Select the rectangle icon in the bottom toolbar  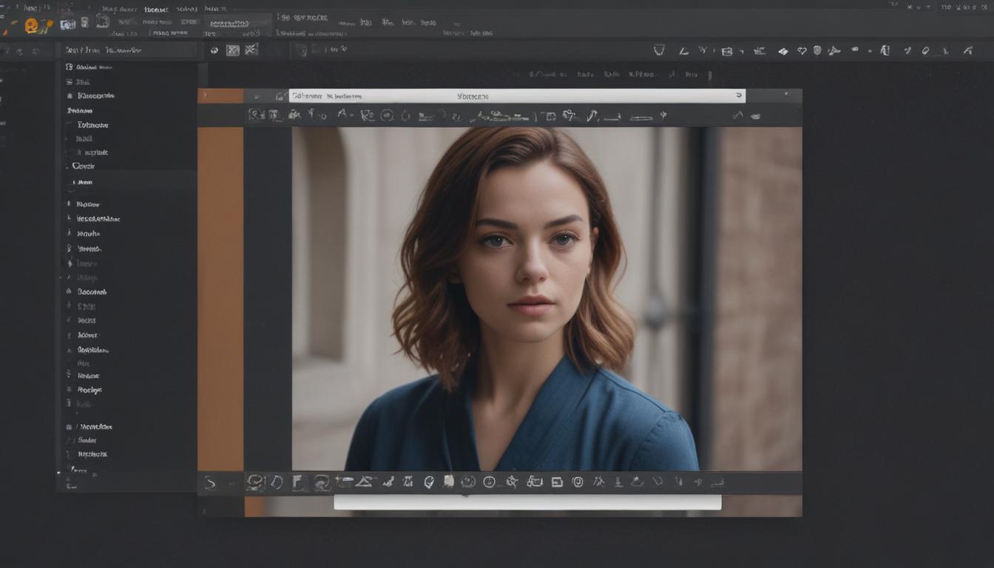click(557, 482)
